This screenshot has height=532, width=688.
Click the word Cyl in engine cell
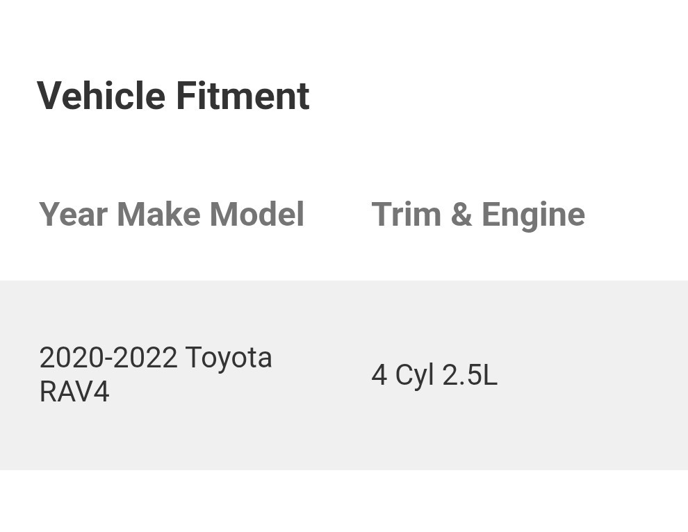(x=414, y=376)
